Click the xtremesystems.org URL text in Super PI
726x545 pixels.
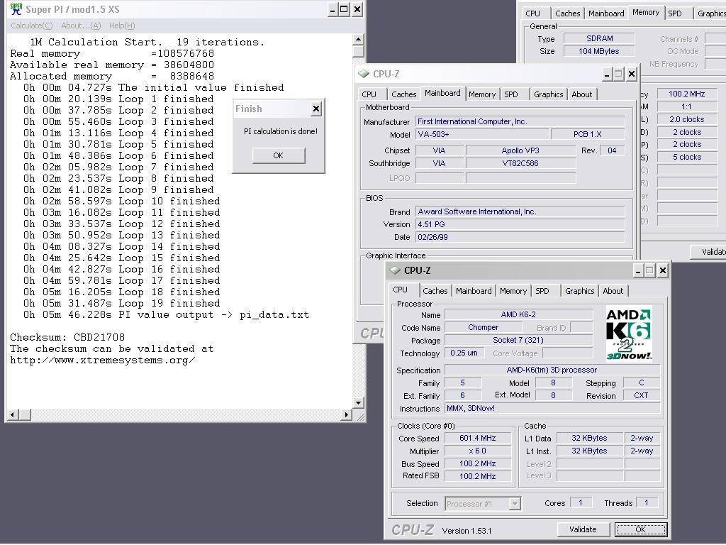point(103,360)
